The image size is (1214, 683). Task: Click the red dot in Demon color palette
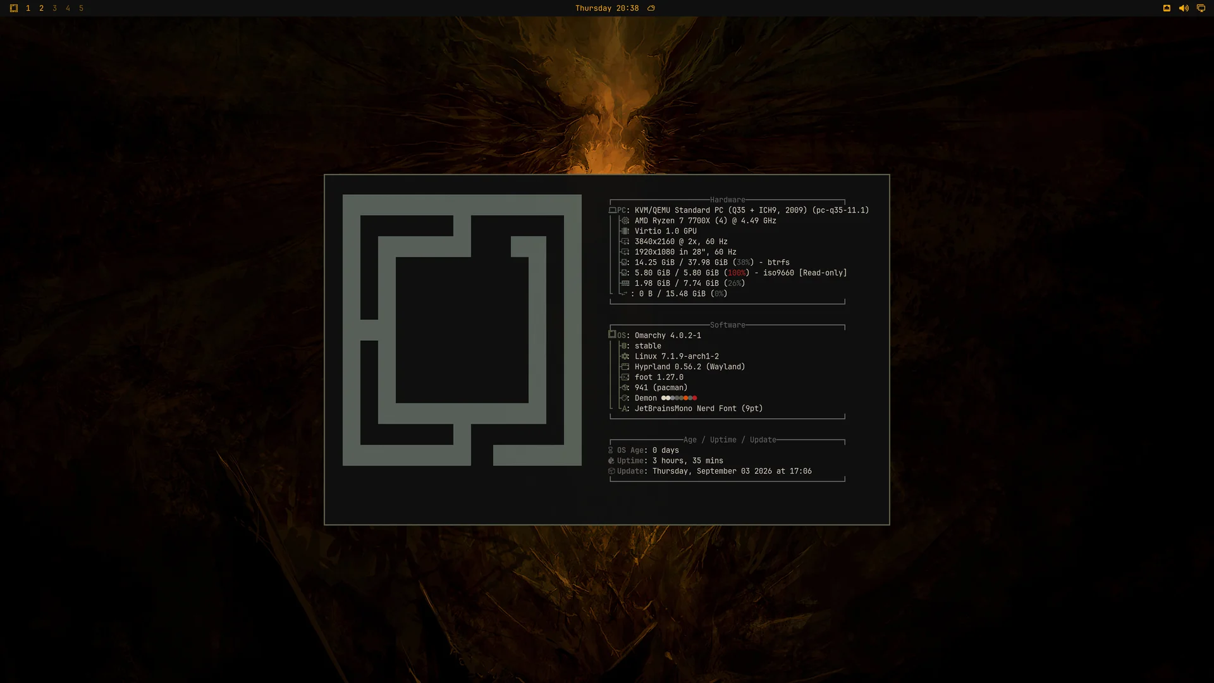(694, 398)
